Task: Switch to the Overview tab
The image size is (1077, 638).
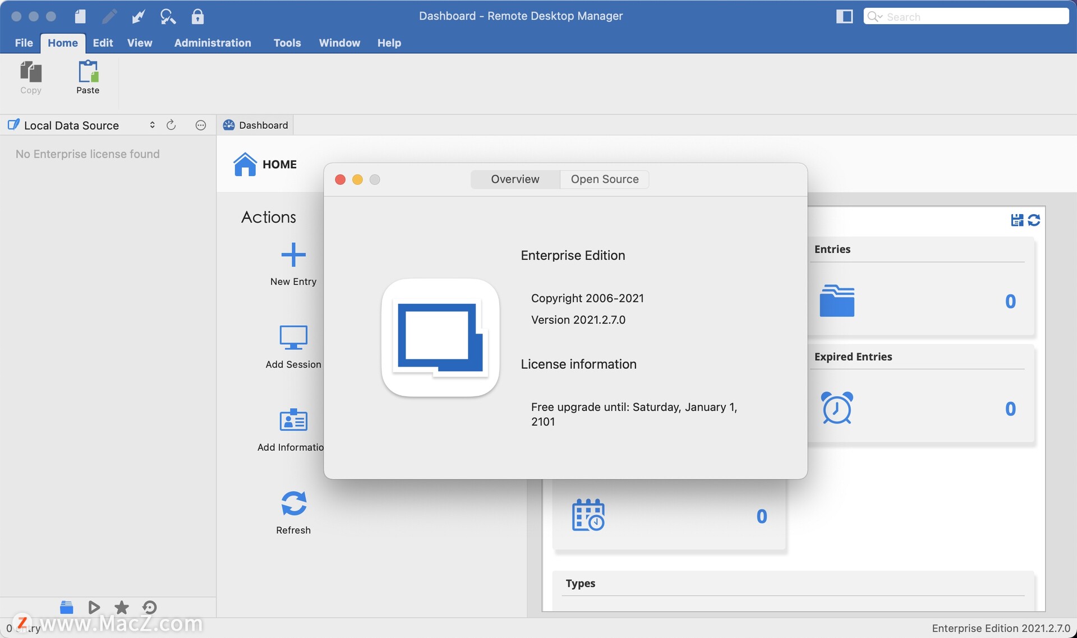Action: click(x=514, y=178)
